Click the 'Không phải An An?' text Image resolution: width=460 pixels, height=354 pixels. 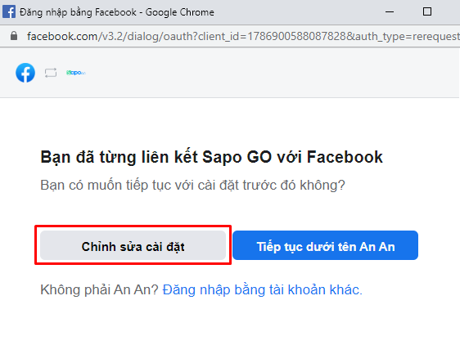(100, 290)
